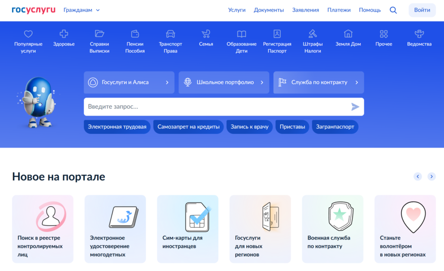The image size is (444, 271).
Task: Open the Документы menu item
Action: click(x=269, y=10)
